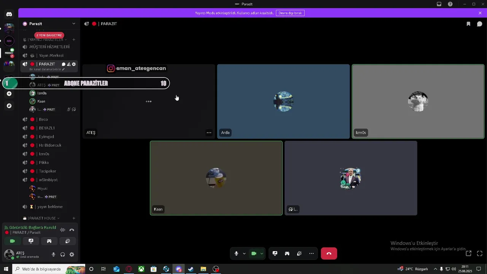Pop out the call window
487x274 pixels.
point(469,253)
